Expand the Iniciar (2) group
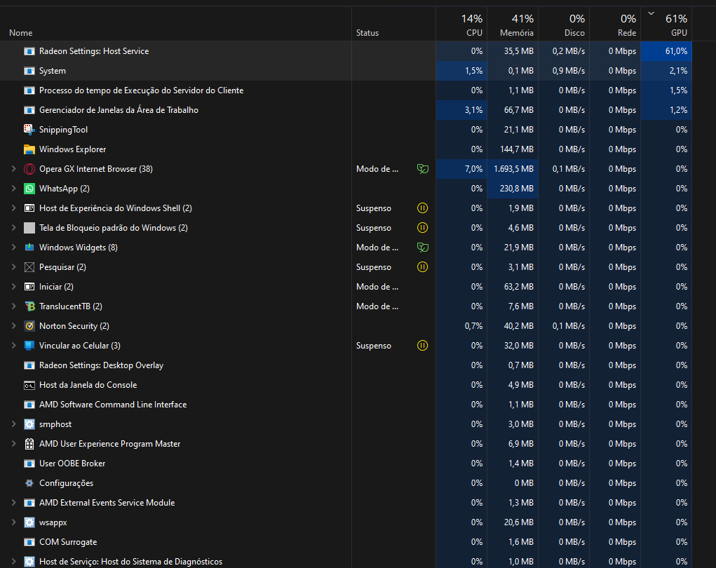This screenshot has height=568, width=716. (14, 287)
